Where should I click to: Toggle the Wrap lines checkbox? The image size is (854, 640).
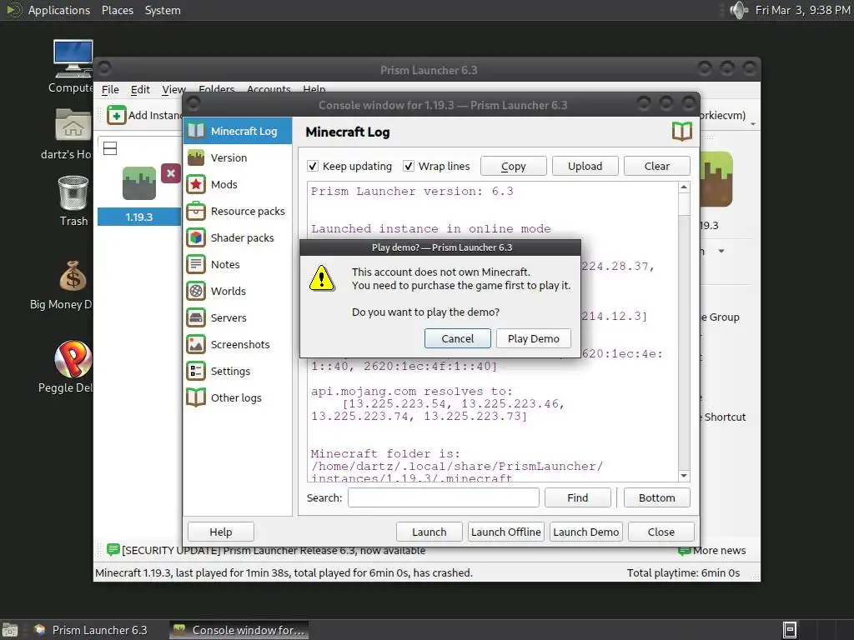point(409,166)
